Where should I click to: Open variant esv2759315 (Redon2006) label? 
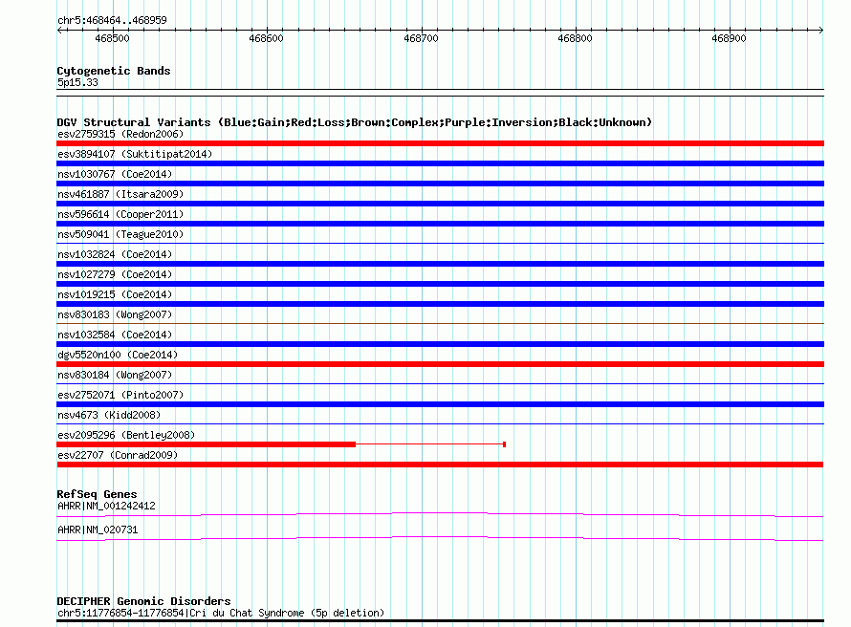pos(120,134)
